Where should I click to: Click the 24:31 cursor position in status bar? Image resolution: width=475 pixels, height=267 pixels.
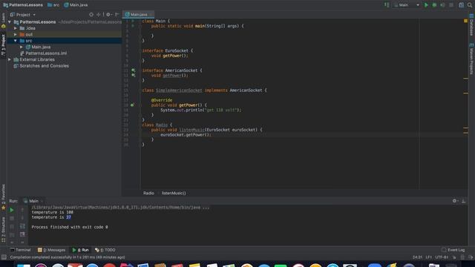[417, 257]
